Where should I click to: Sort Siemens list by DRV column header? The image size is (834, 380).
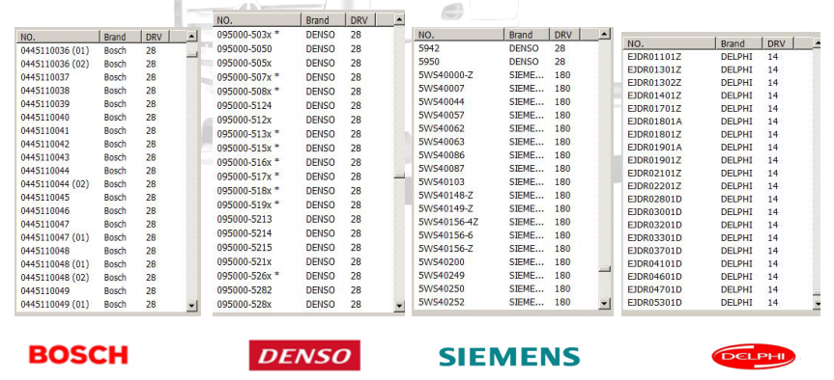(565, 35)
